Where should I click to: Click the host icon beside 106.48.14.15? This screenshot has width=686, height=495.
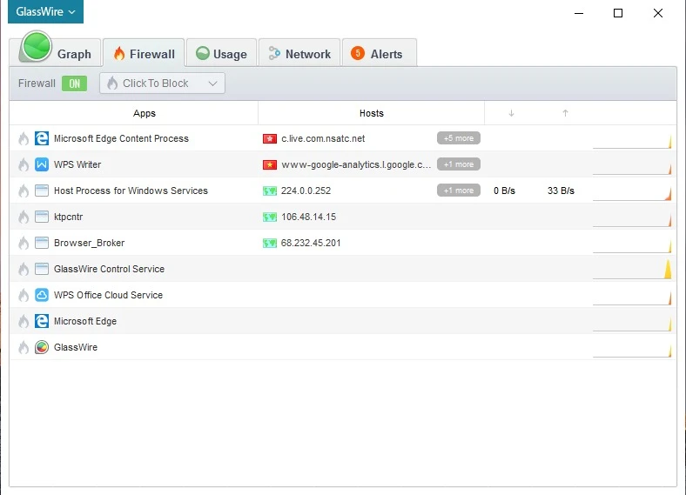click(269, 217)
